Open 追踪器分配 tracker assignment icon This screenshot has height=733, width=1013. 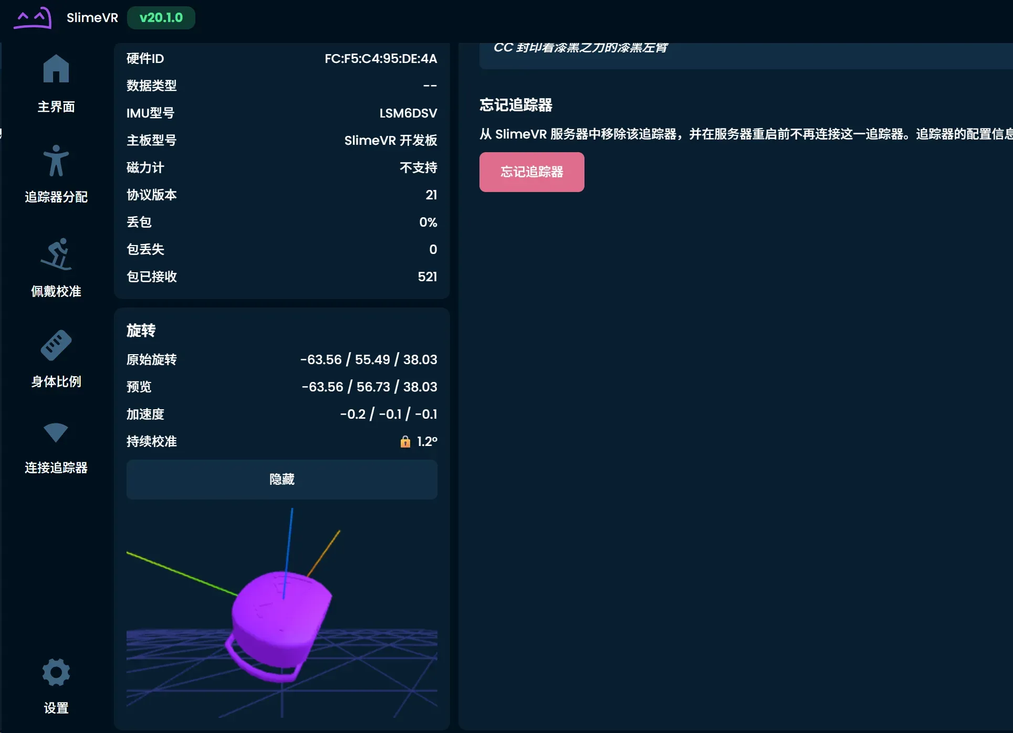tap(56, 161)
